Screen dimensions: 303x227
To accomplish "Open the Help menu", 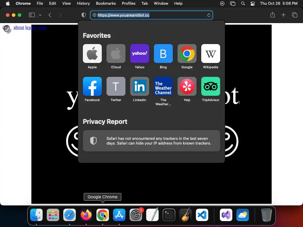I will pyautogui.click(x=178, y=3).
